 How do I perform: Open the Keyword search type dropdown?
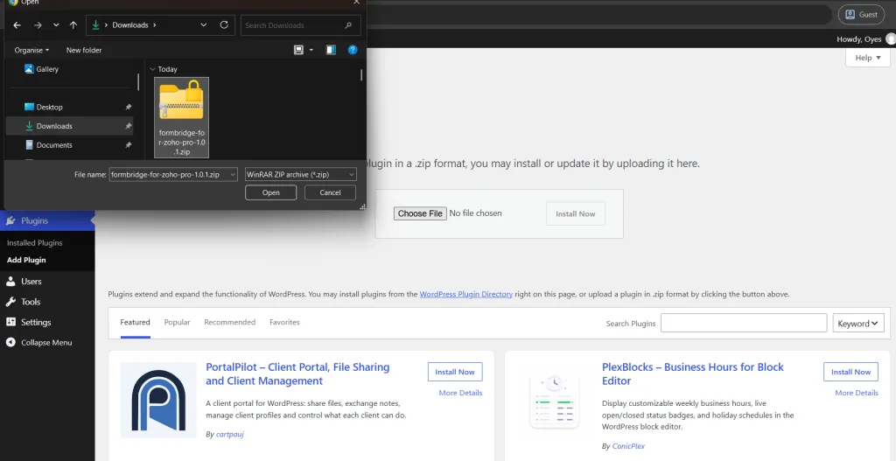point(858,324)
